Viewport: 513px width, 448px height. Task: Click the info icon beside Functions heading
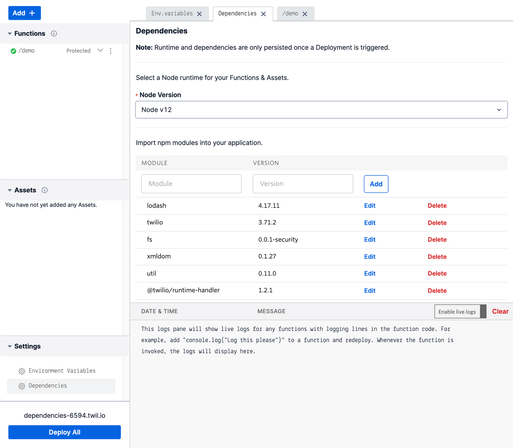click(54, 33)
